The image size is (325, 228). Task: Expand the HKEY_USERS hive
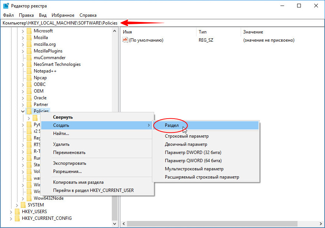(11, 212)
